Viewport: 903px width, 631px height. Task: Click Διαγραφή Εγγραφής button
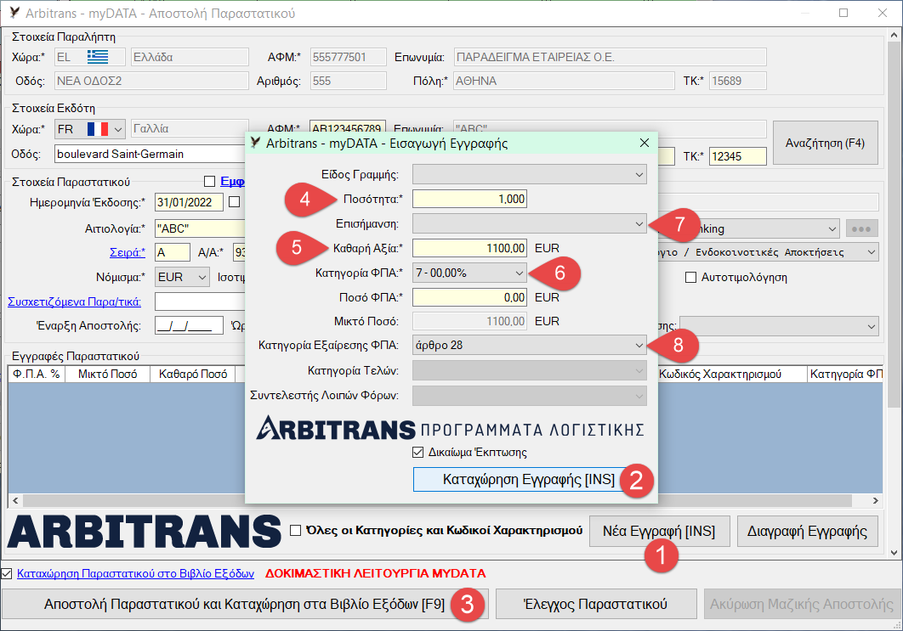click(808, 531)
